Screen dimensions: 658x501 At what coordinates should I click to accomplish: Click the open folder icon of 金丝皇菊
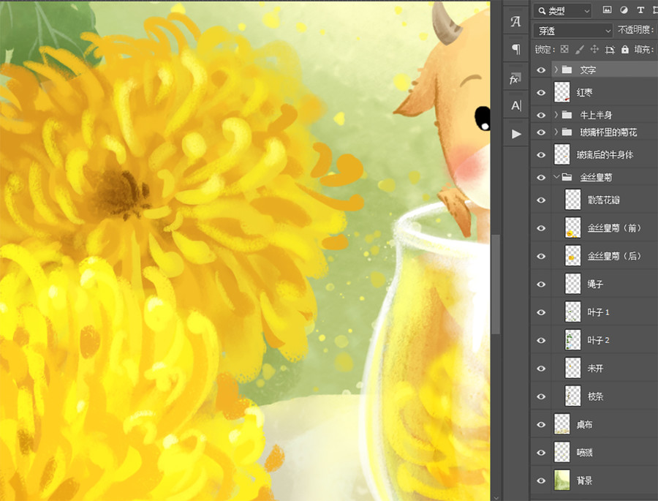click(567, 177)
